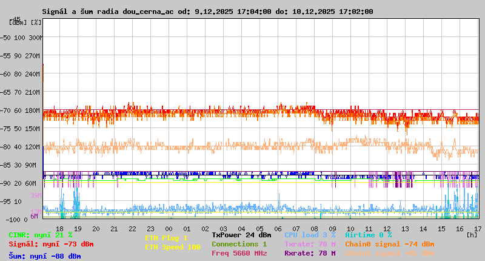Click the '-50 100 300M' y-axis label

pos(21,38)
